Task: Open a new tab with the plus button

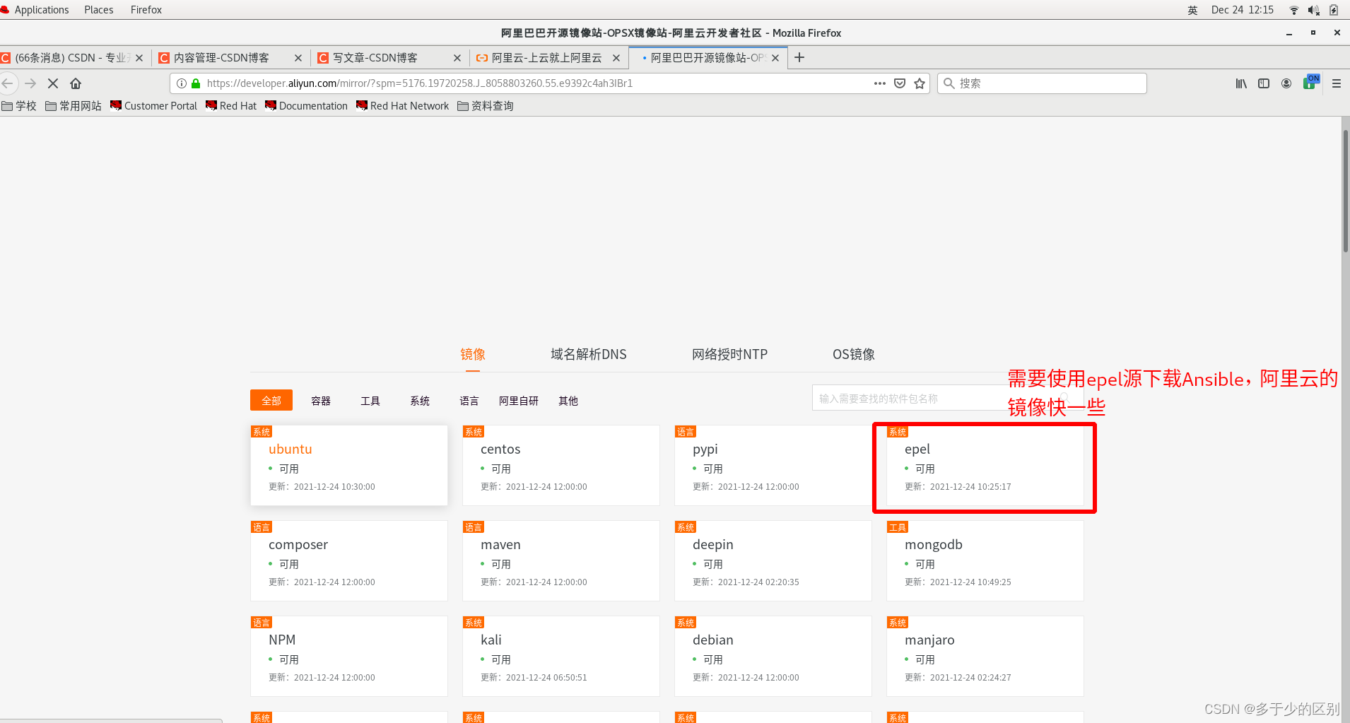Action: 799,58
